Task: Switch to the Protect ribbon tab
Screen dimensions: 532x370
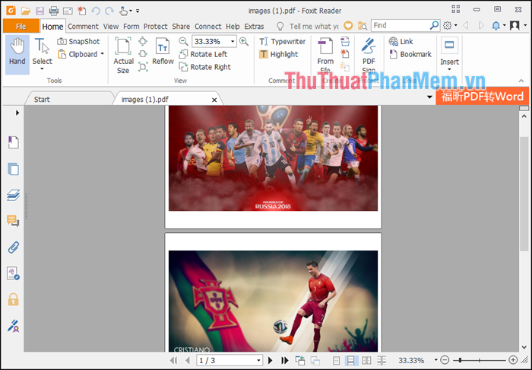Action: pyautogui.click(x=155, y=27)
